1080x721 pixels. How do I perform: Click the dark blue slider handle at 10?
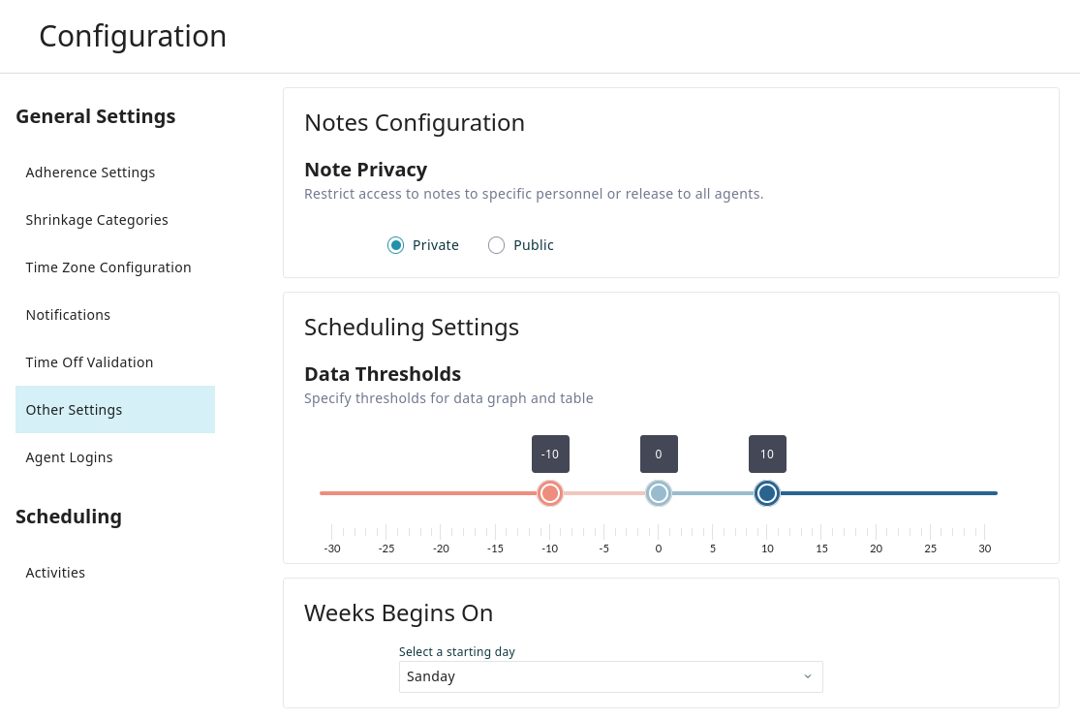pos(767,493)
